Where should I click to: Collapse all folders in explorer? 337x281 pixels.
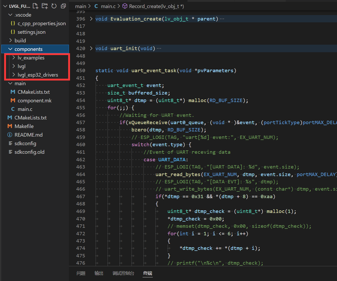[63, 6]
